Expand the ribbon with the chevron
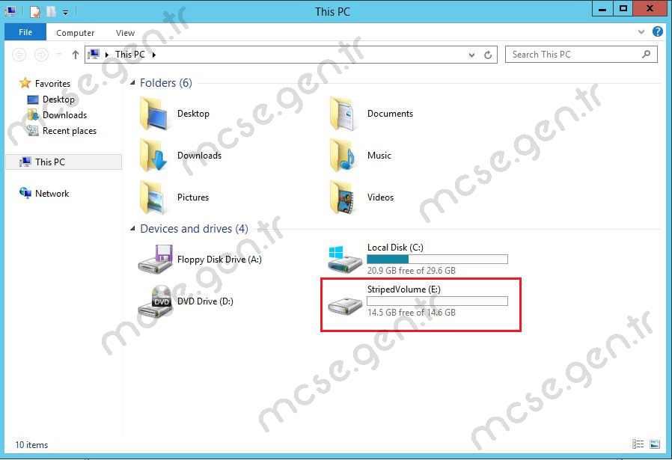Image resolution: width=672 pixels, height=460 pixels. (x=641, y=31)
